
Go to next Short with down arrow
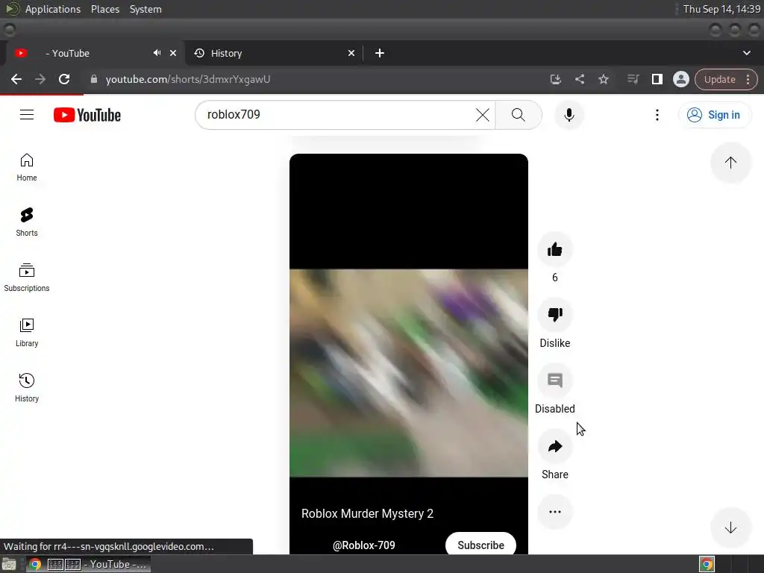730,527
